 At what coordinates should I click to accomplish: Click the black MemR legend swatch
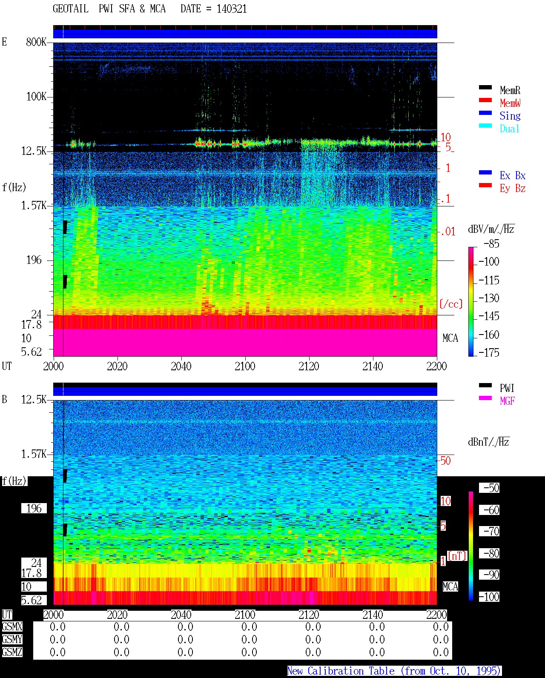tap(485, 87)
